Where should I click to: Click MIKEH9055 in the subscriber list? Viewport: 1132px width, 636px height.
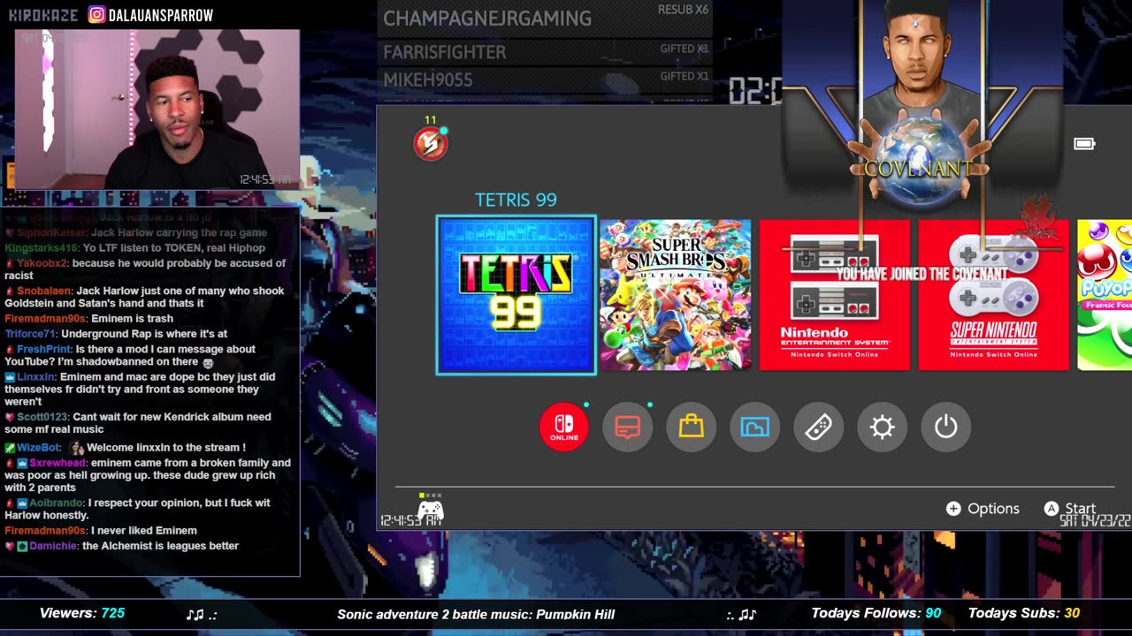tap(428, 79)
